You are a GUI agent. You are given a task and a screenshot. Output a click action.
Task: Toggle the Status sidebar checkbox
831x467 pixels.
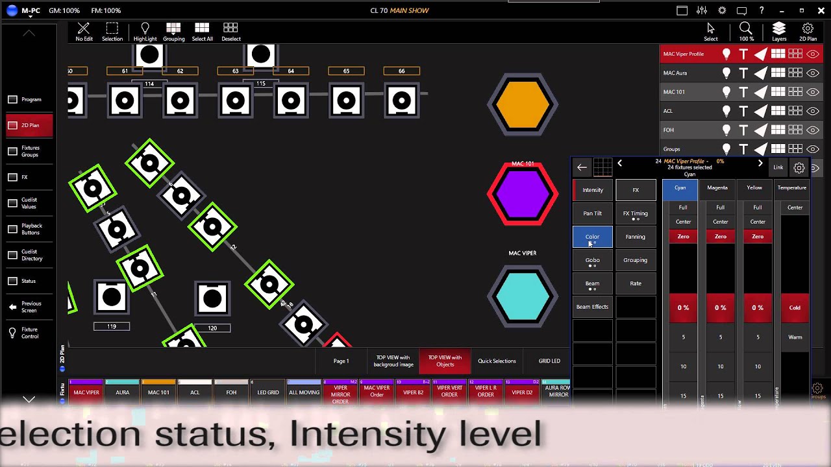tap(12, 281)
